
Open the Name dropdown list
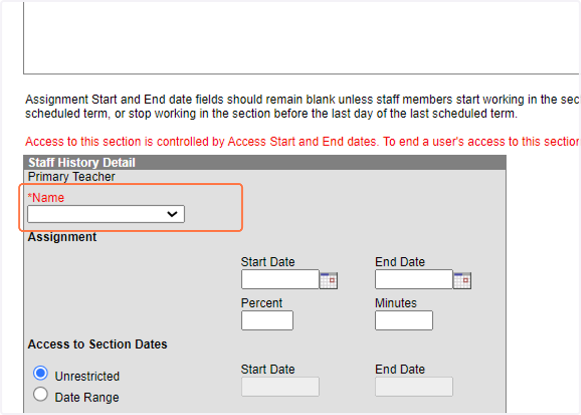pos(106,214)
